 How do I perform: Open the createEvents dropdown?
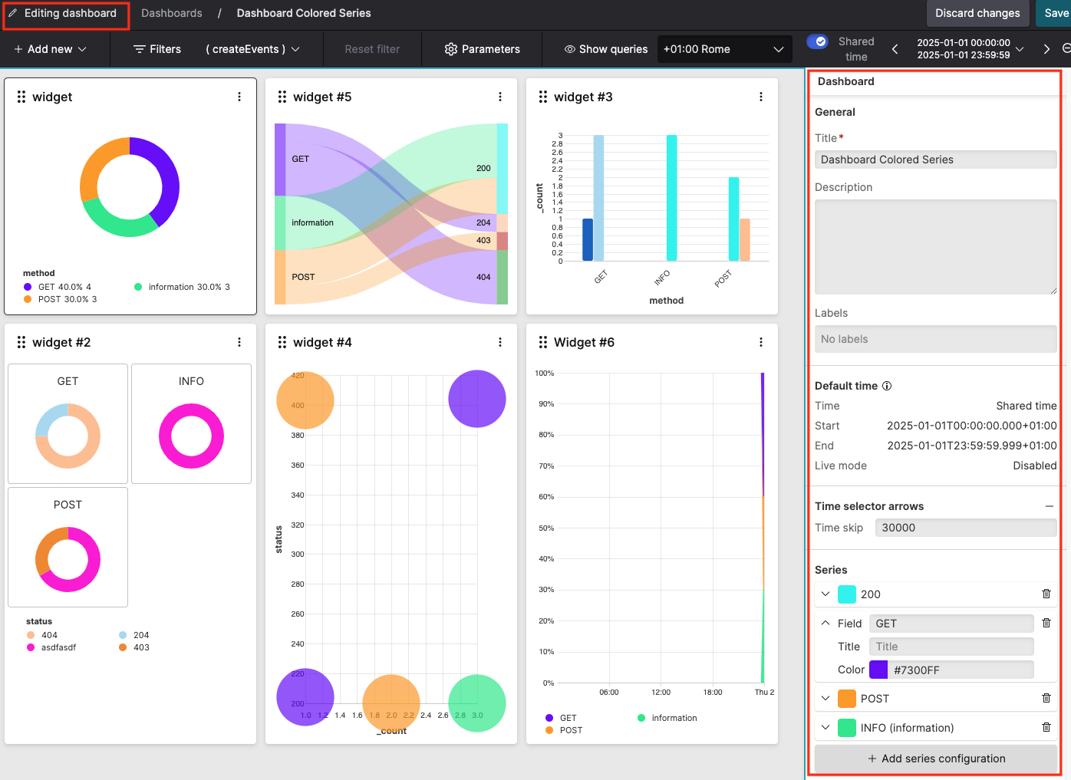coord(252,49)
